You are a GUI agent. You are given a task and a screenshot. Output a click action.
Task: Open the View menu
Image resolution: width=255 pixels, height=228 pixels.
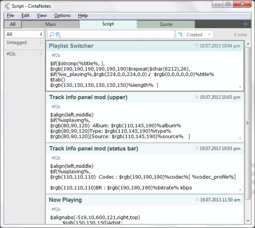click(41, 15)
